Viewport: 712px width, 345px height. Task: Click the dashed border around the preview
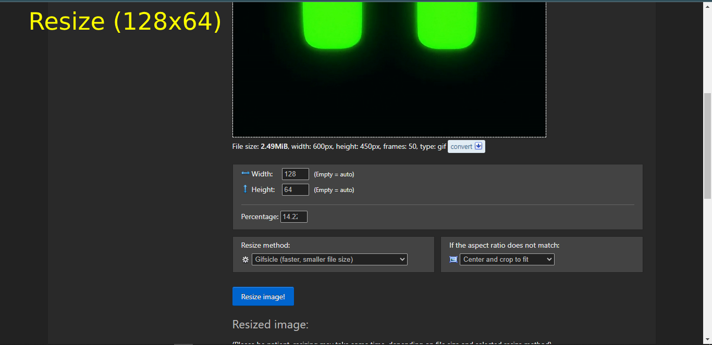click(x=389, y=136)
